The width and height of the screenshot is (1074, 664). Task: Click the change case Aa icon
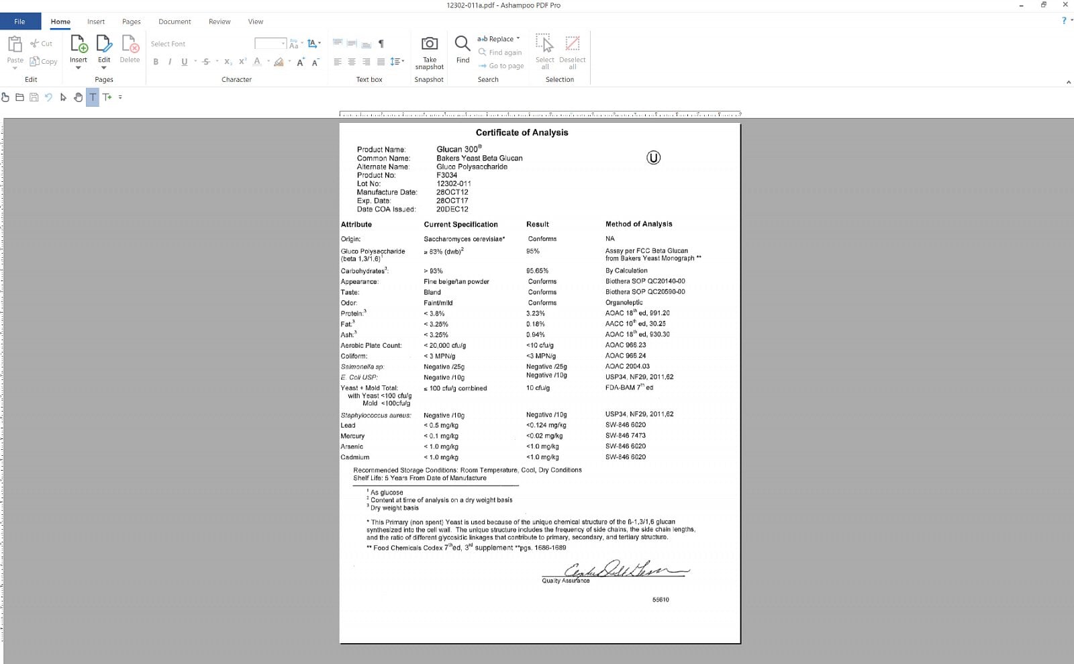pos(294,44)
